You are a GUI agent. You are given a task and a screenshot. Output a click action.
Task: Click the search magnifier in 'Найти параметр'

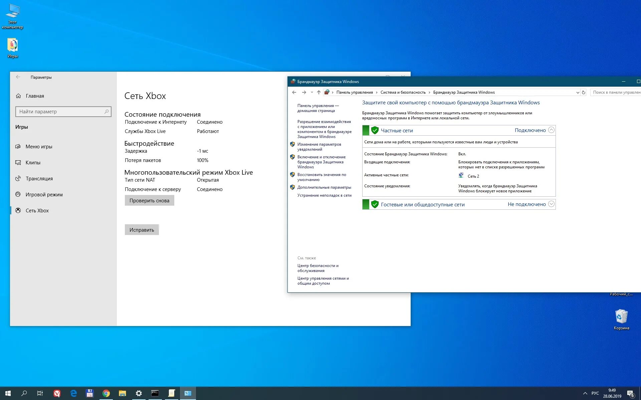[106, 112]
